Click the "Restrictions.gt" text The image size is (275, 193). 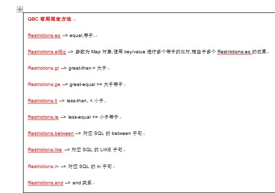click(43, 68)
